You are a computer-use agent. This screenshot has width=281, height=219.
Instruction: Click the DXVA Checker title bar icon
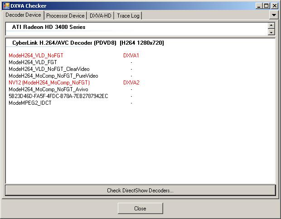(x=5, y=5)
